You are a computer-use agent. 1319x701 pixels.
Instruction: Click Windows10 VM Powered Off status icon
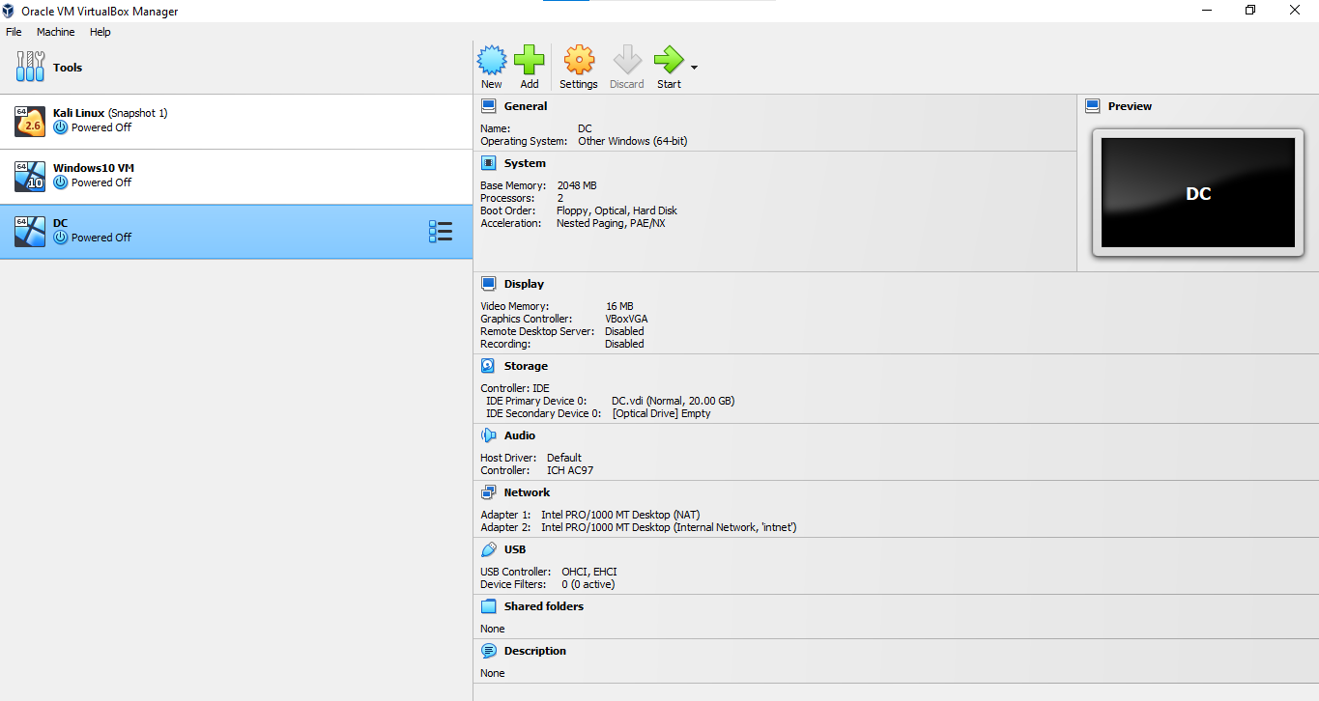61,182
